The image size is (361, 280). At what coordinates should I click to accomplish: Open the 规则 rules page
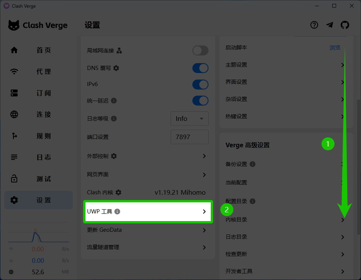point(38,136)
